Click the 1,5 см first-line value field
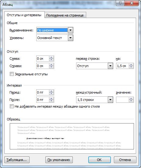This screenshot has height=168, width=141. (123, 66)
